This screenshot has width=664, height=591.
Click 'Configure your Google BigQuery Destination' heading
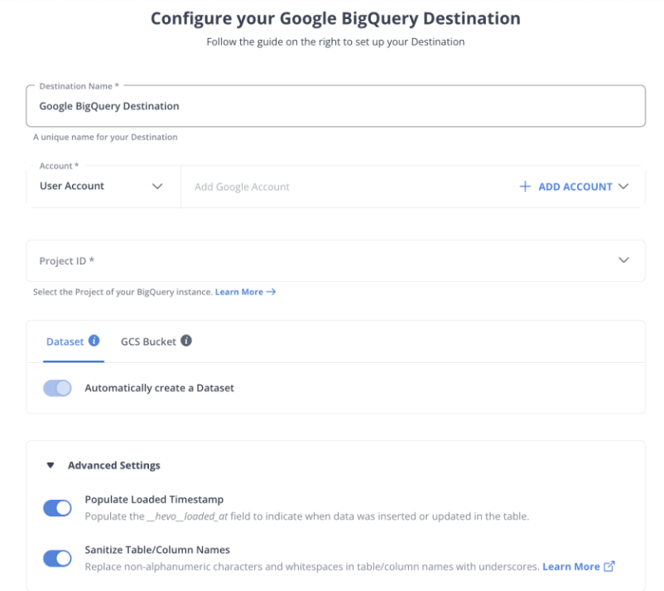(x=336, y=19)
